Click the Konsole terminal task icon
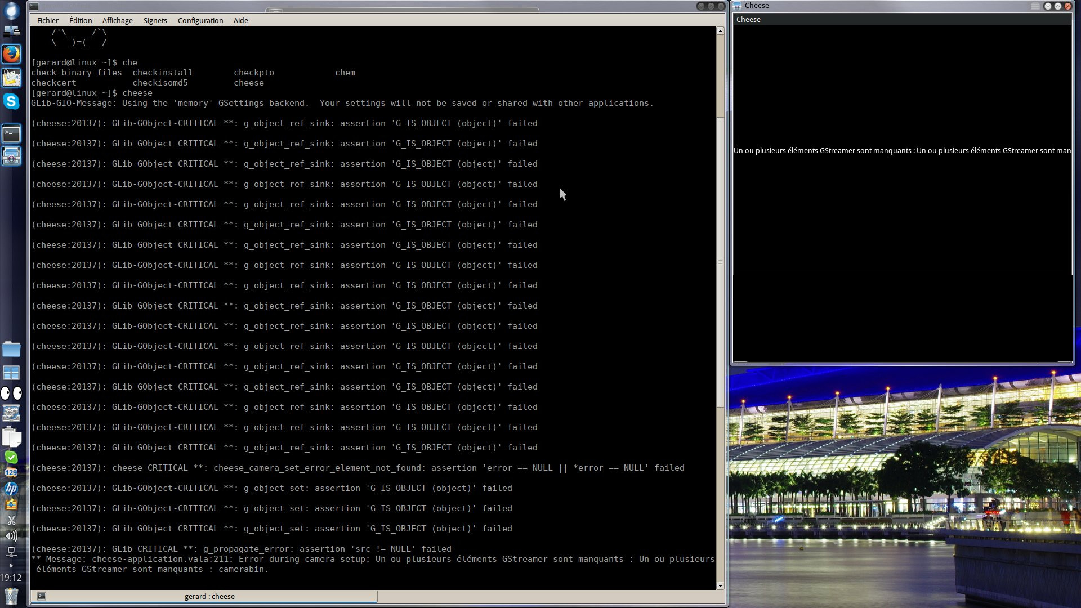The height and width of the screenshot is (608, 1081). [11, 133]
